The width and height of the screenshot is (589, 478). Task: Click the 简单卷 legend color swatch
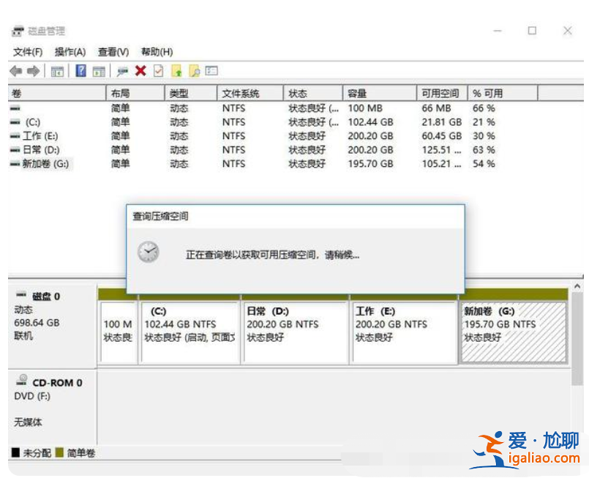tap(61, 453)
